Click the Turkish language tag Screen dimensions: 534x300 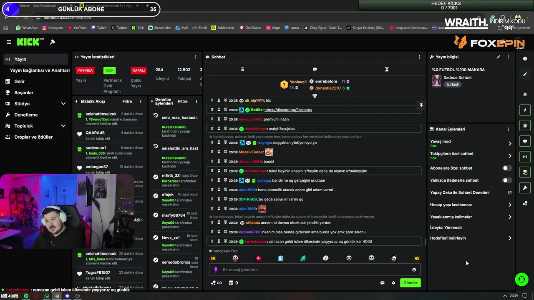click(x=452, y=85)
